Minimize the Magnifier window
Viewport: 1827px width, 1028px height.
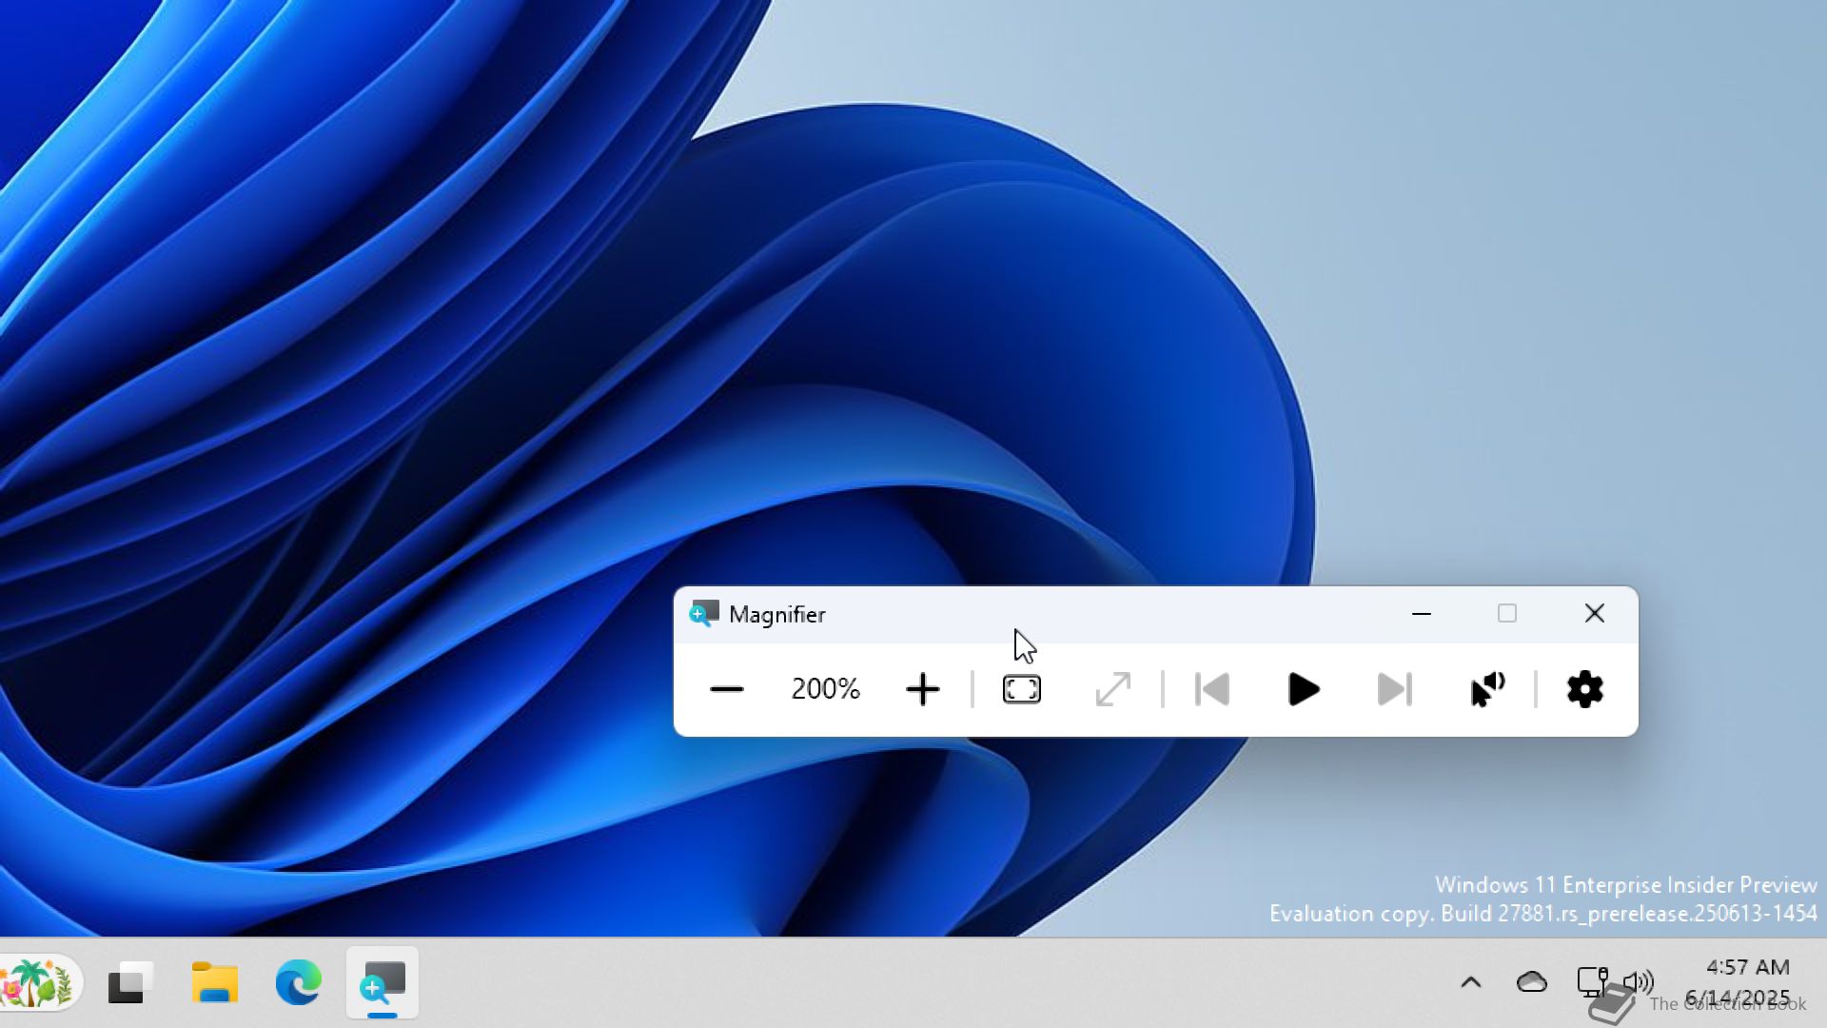(1422, 614)
